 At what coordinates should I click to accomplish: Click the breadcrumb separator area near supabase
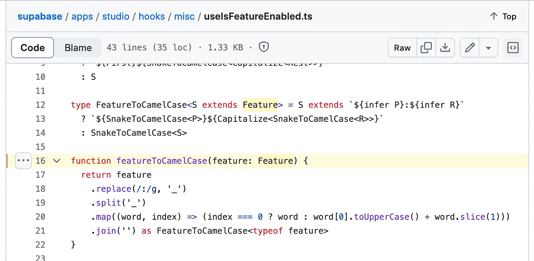66,16
